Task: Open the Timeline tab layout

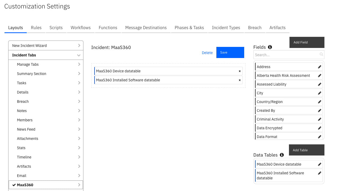Action: coord(46,157)
